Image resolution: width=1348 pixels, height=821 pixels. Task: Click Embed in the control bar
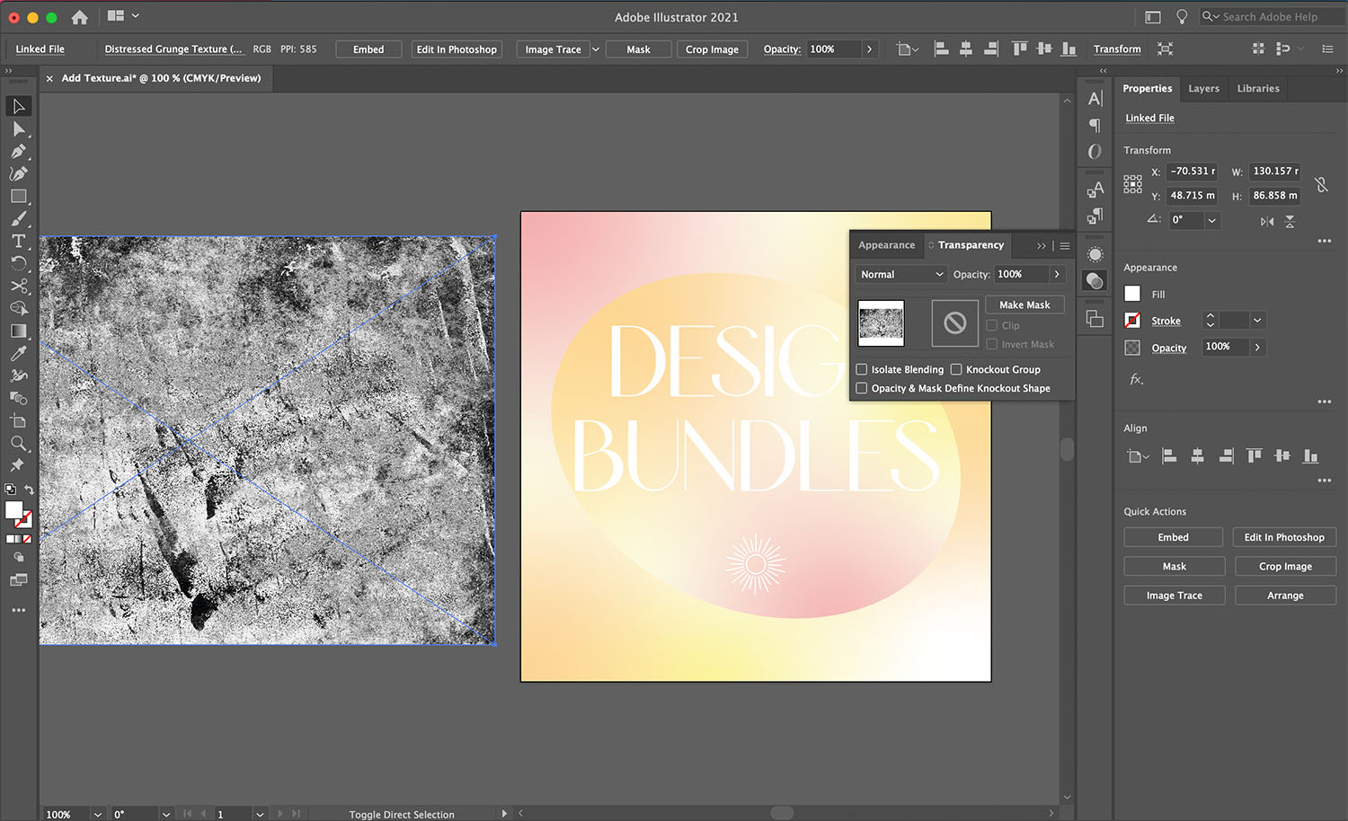point(368,49)
